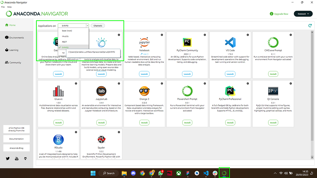This screenshot has height=178, width=317.
Task: Install JupyterLab
Action: pos(101,123)
